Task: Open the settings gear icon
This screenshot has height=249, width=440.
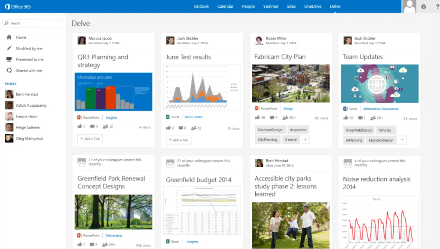Action: tap(423, 6)
